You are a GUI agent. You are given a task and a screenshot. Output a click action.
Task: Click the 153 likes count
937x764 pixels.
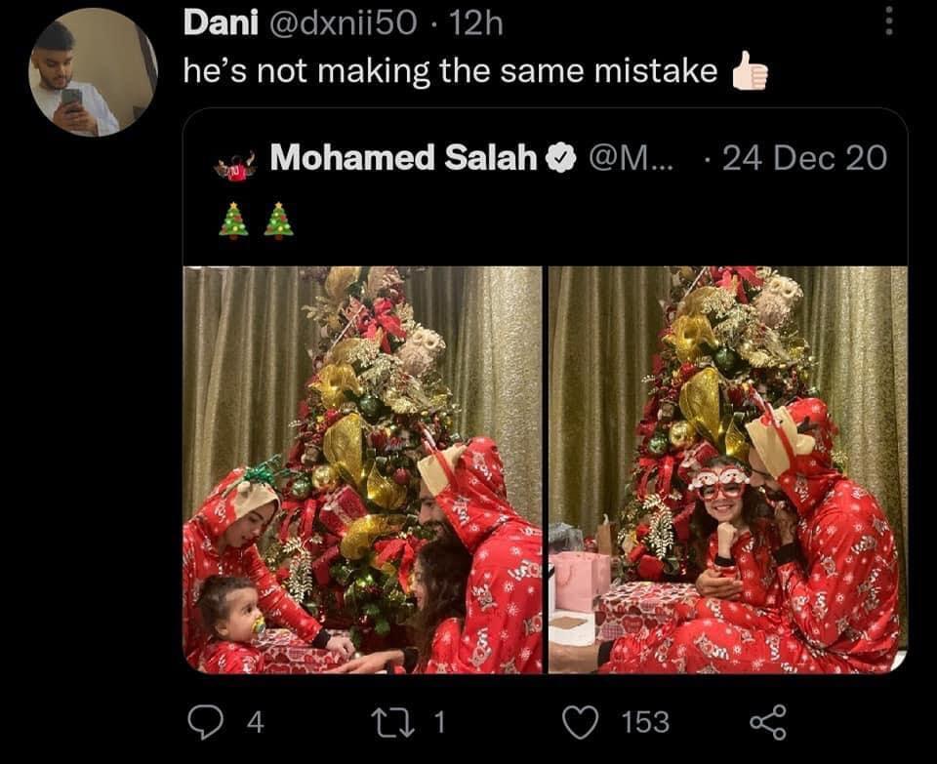click(x=645, y=722)
